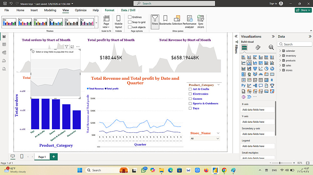Image resolution: width=313 pixels, height=175 pixels.
Task: Insert a Python visual
Action: [244, 86]
